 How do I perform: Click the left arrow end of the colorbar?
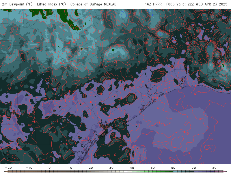(x=6, y=172)
